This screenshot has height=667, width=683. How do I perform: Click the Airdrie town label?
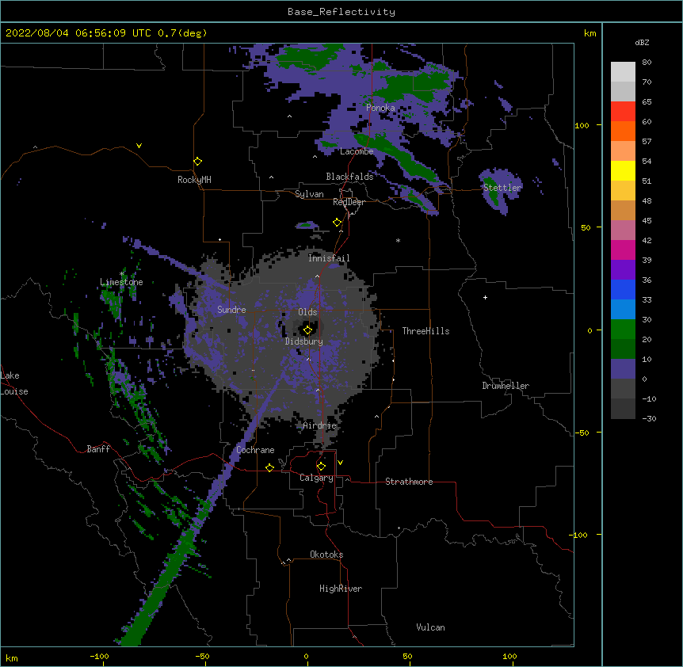(320, 425)
